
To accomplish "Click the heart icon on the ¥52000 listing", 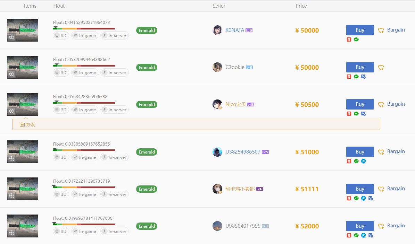I will pos(381,226).
